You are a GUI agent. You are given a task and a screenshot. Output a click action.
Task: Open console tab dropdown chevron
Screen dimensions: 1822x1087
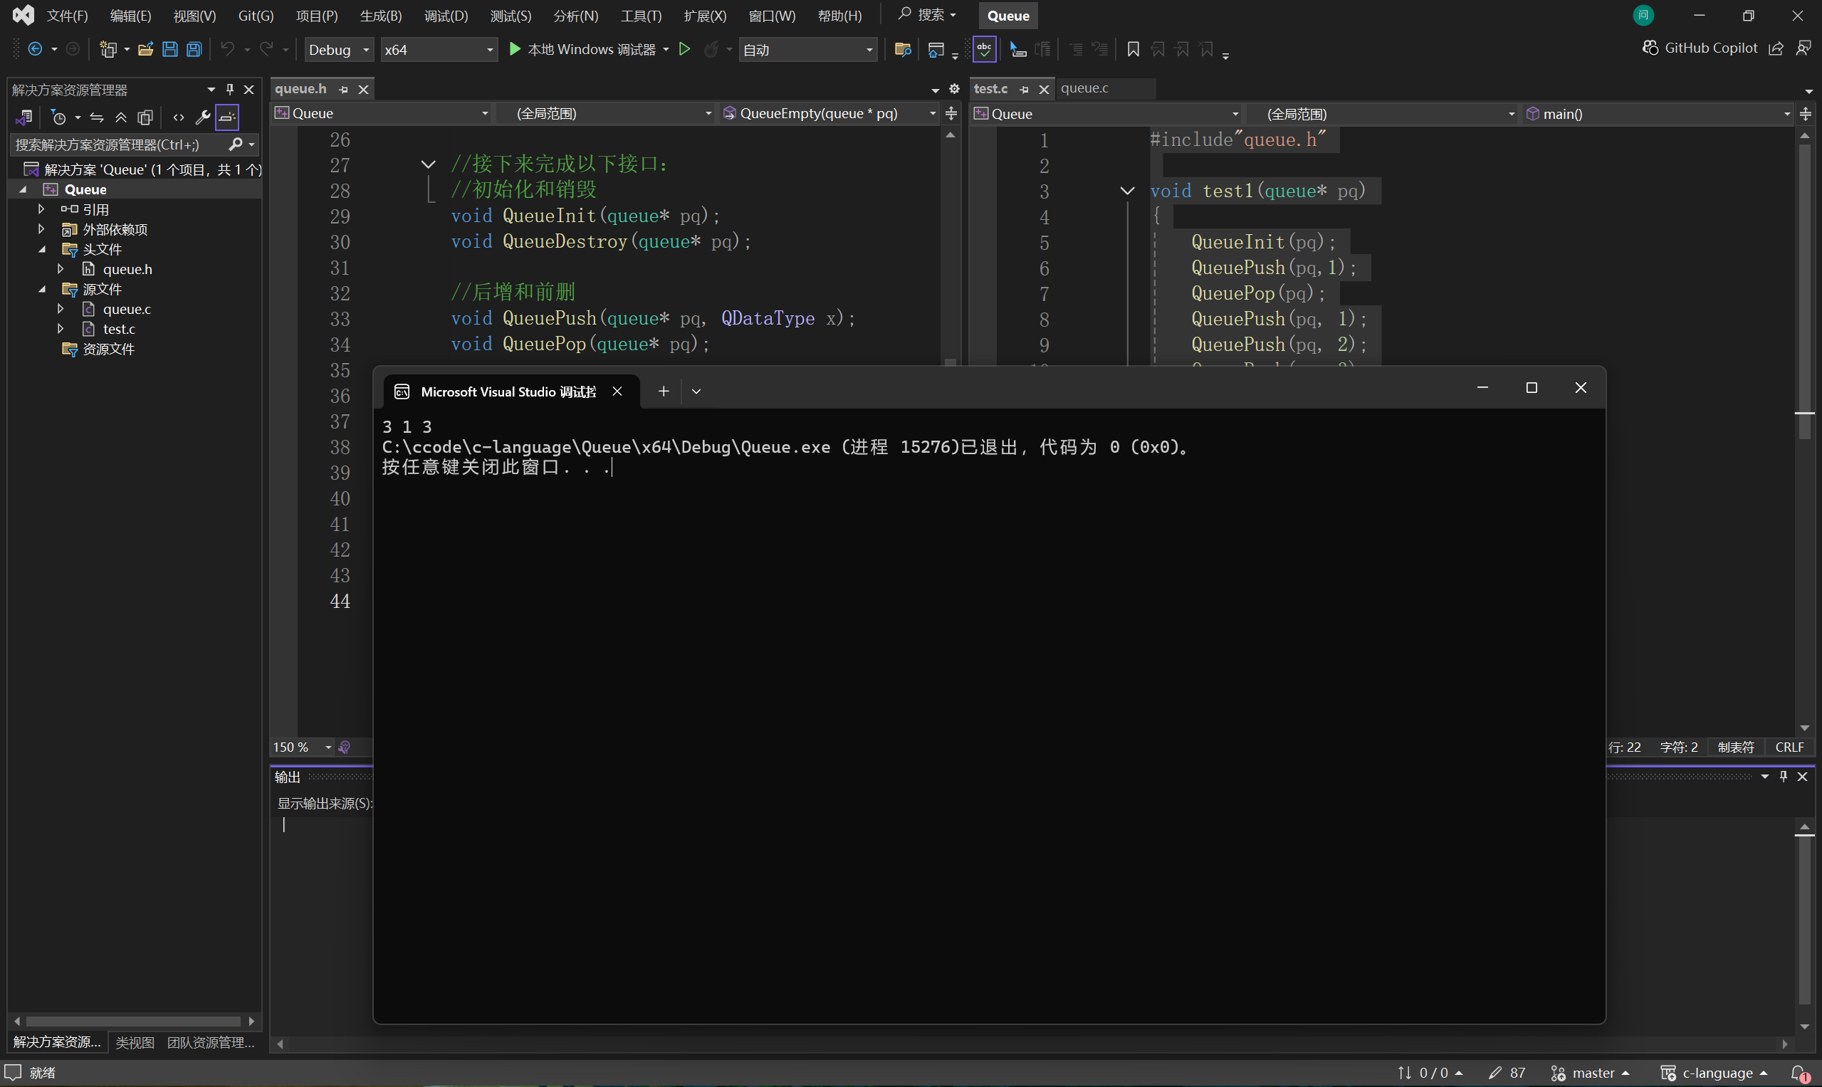coord(697,391)
